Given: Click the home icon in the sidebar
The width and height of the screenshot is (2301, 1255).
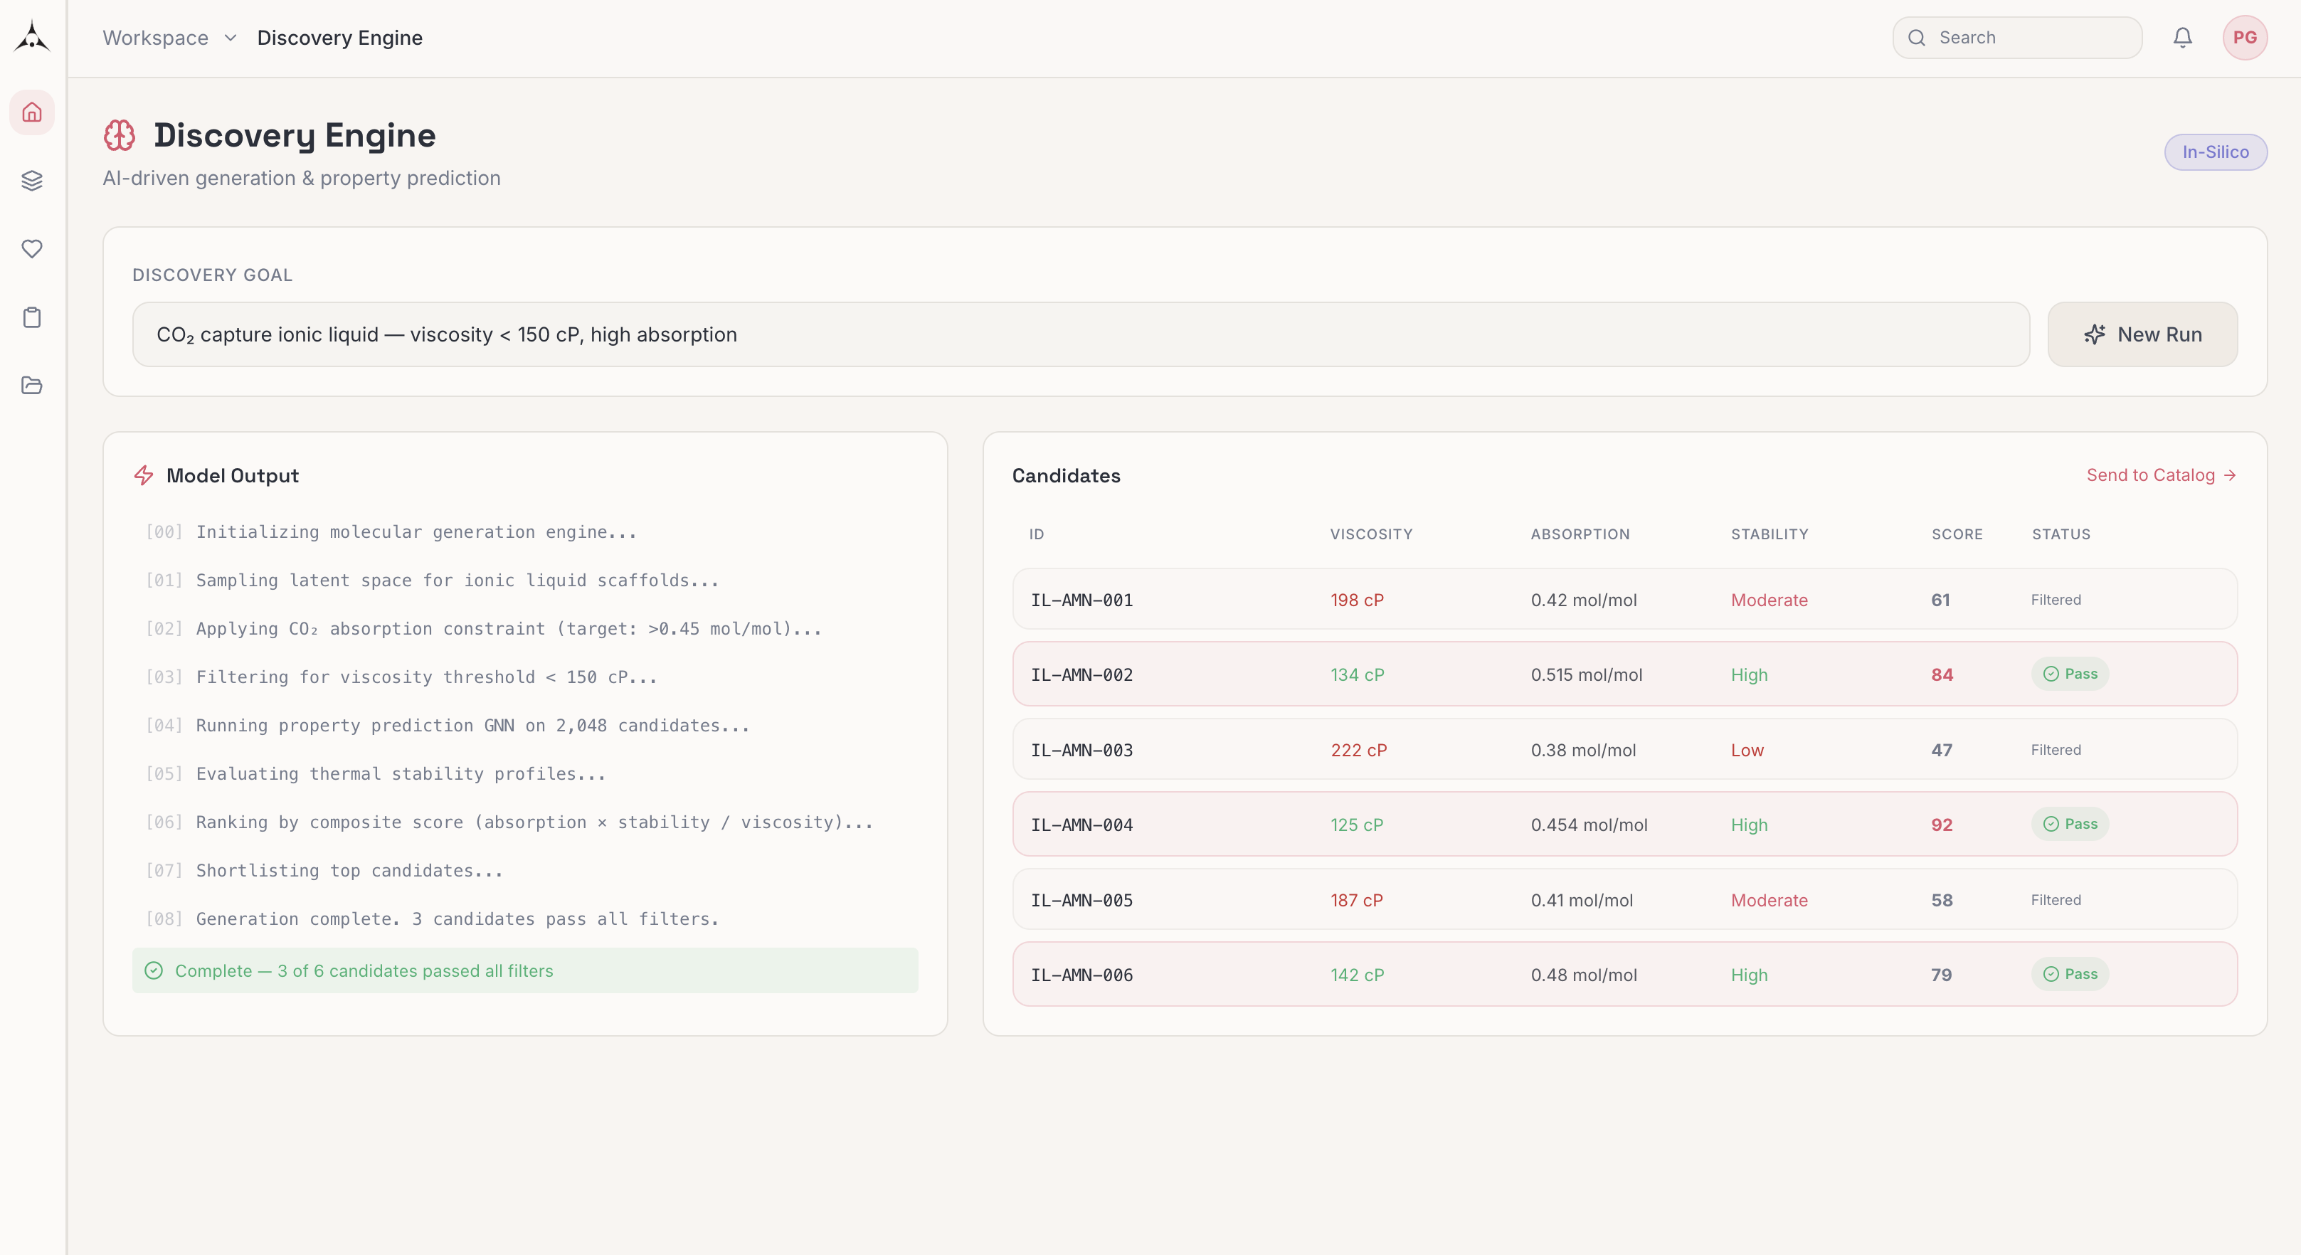Looking at the screenshot, I should [x=32, y=112].
